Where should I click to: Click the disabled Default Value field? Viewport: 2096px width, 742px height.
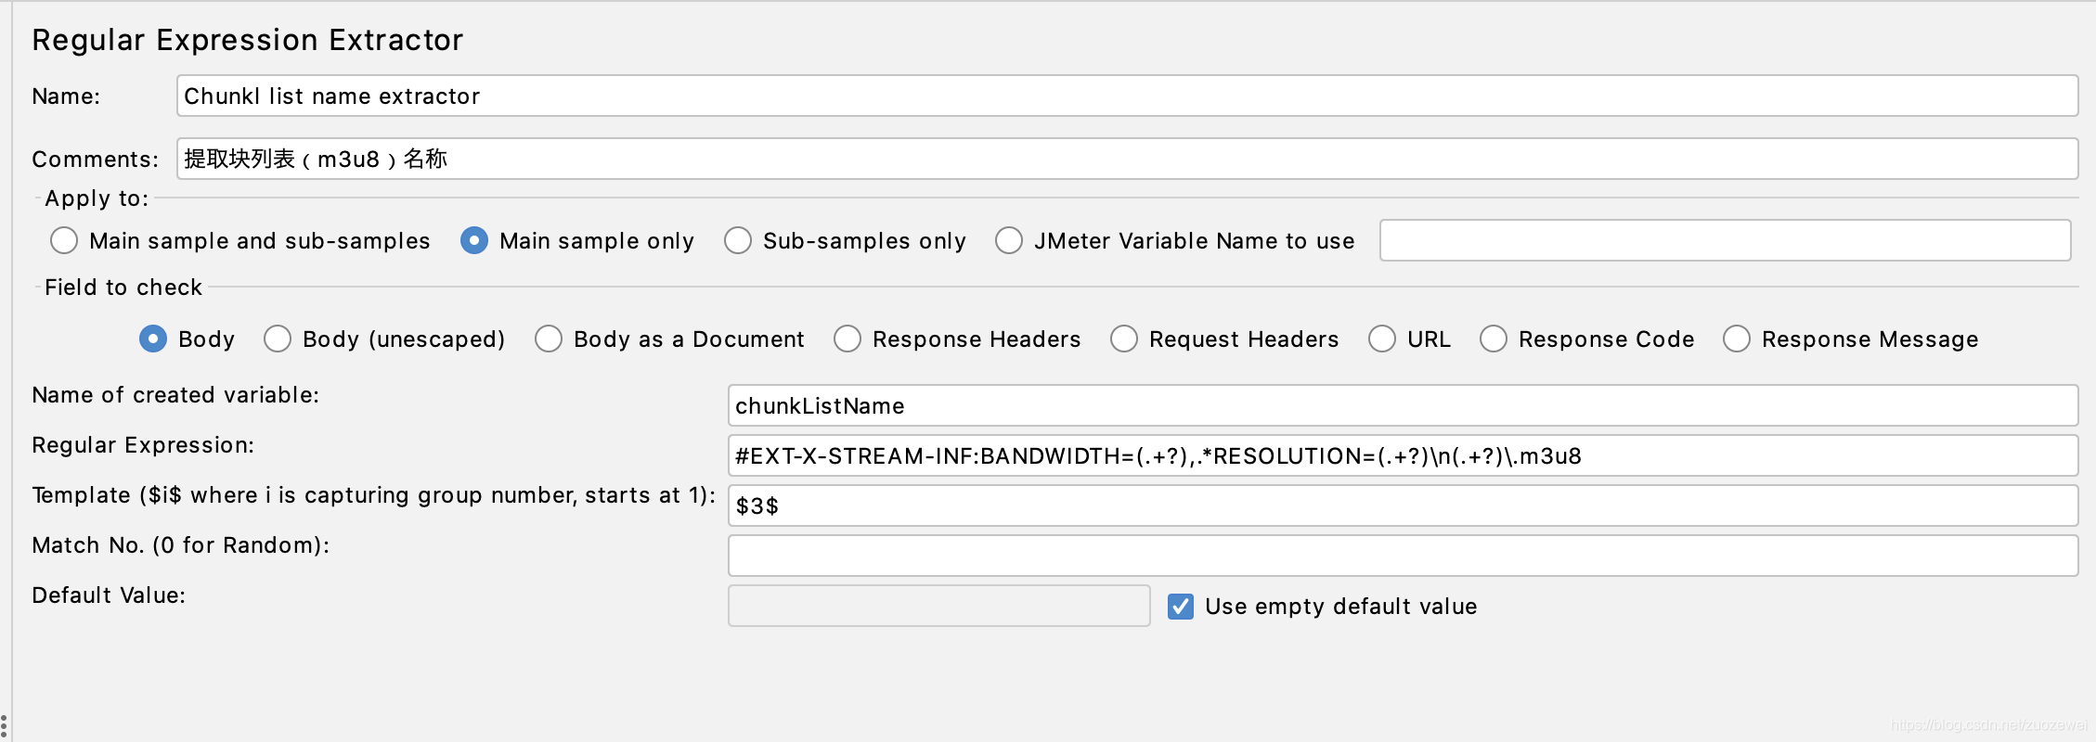(939, 606)
